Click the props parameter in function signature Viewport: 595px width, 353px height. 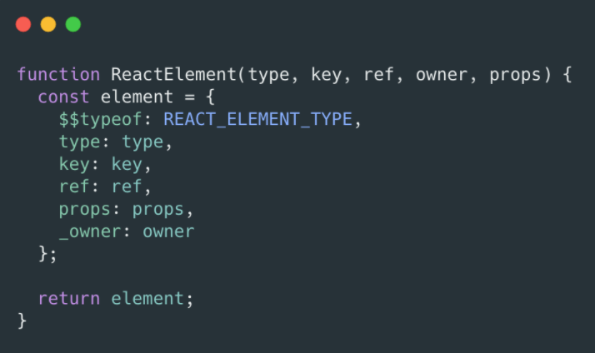[515, 74]
